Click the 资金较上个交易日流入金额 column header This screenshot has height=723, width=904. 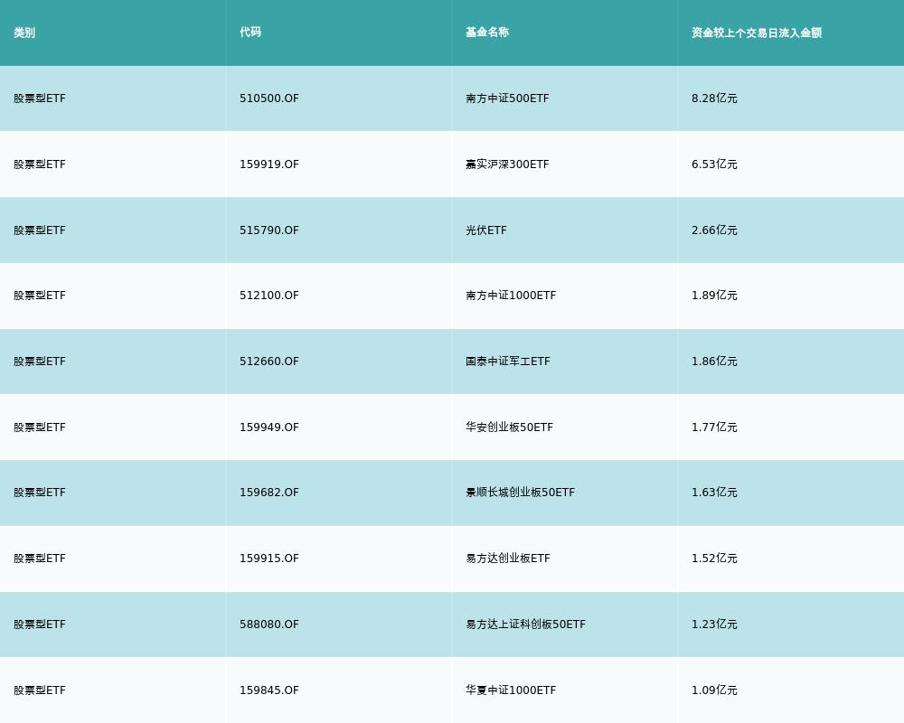[757, 33]
